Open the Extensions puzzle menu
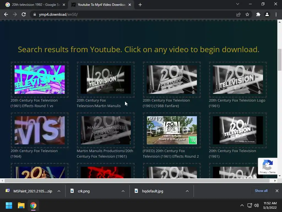 (x=258, y=14)
